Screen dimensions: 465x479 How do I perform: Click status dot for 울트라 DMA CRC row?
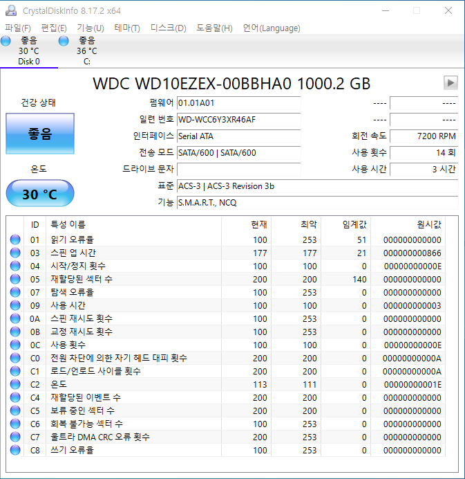[x=15, y=437]
